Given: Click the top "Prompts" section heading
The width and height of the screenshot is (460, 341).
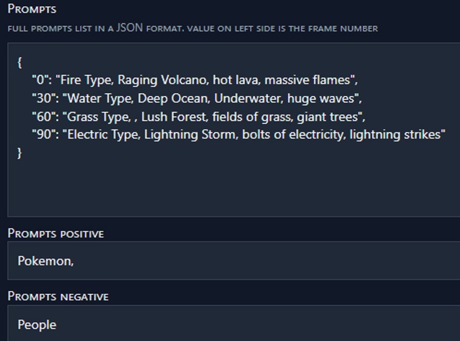Looking at the screenshot, I should (x=32, y=9).
